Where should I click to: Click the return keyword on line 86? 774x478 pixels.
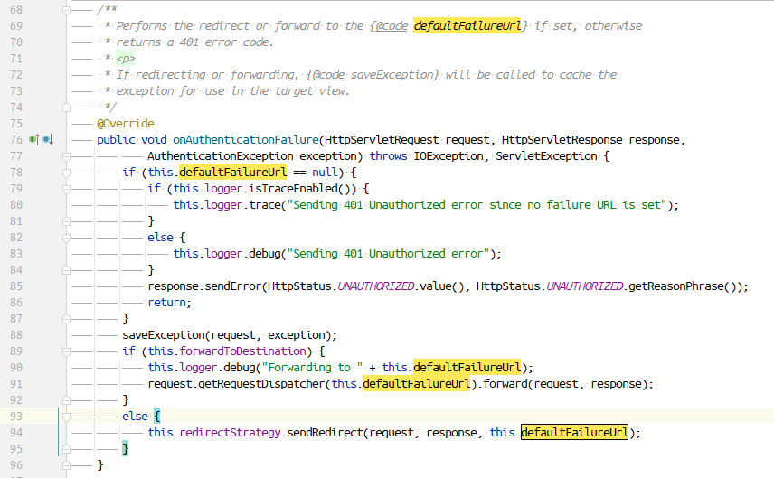point(167,303)
